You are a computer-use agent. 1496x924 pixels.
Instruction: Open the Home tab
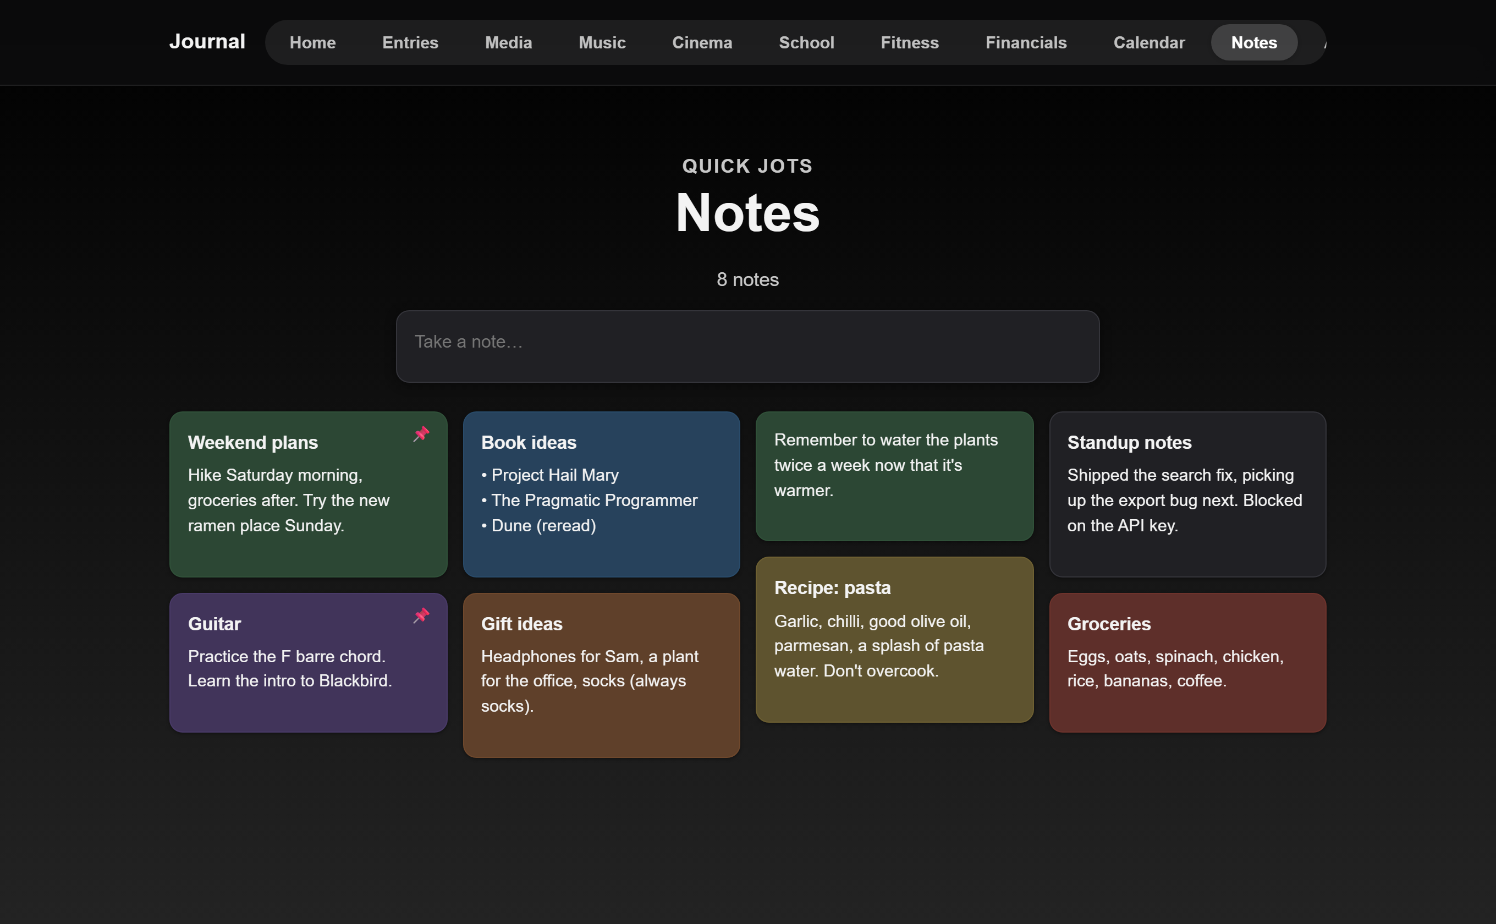[312, 42]
